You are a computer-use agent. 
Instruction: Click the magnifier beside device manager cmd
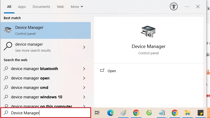pos(6,88)
